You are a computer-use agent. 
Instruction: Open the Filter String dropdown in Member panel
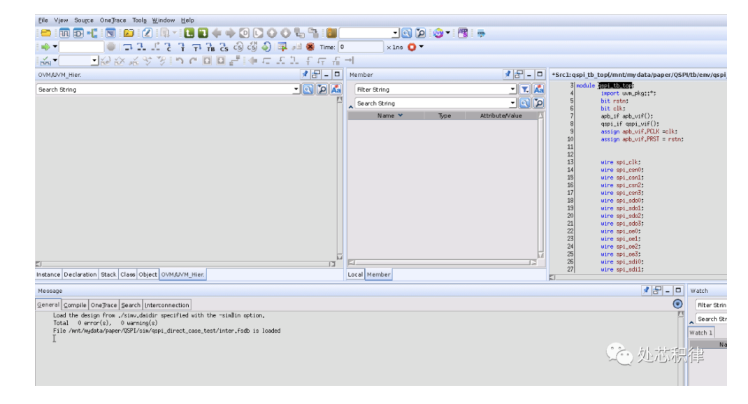512,89
